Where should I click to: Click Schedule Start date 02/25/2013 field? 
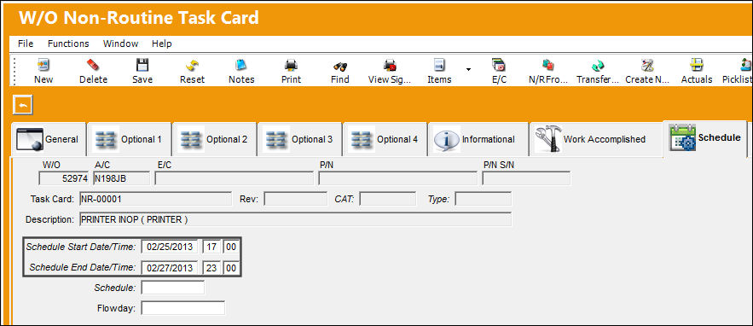click(170, 247)
